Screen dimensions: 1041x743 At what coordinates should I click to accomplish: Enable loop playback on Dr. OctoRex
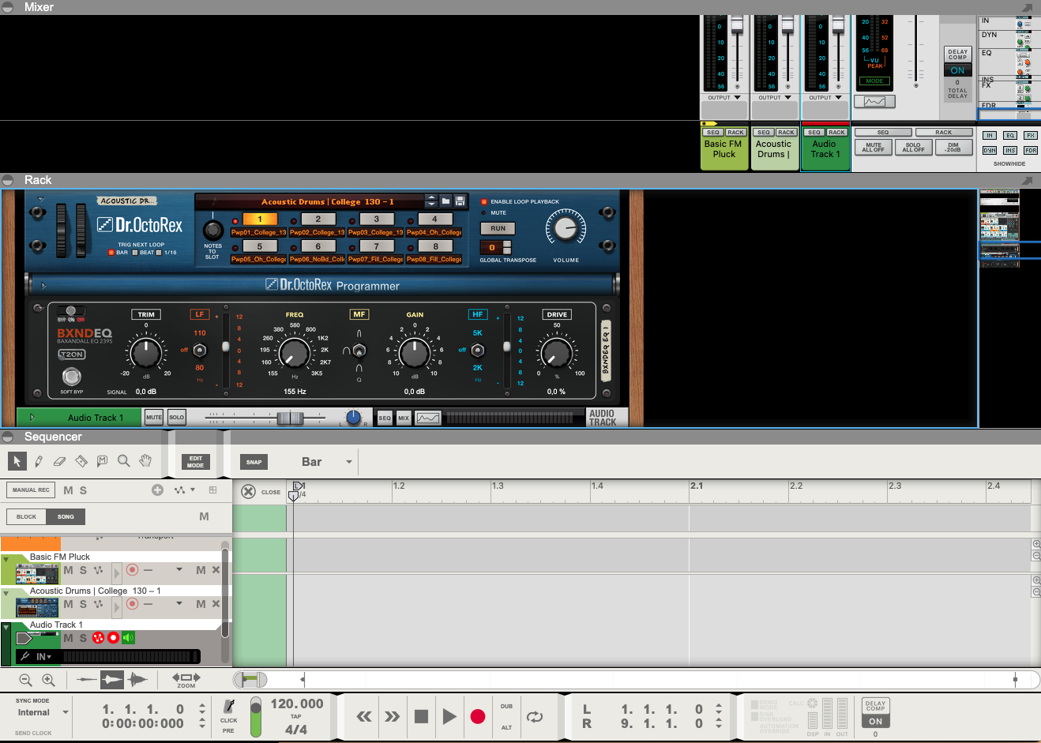click(x=484, y=202)
